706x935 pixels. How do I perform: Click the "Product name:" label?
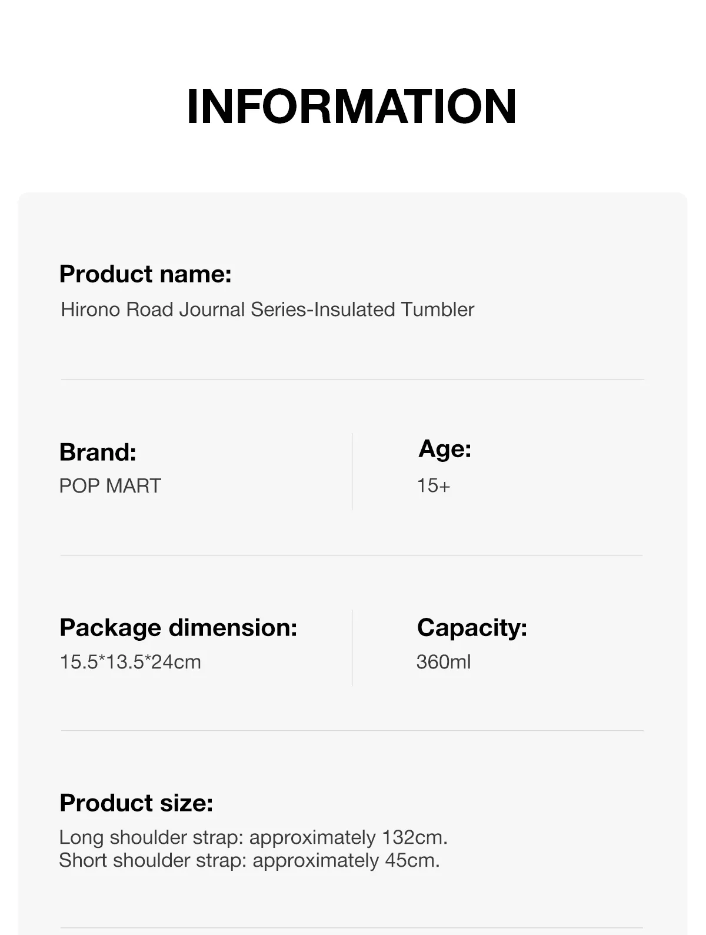coord(145,274)
